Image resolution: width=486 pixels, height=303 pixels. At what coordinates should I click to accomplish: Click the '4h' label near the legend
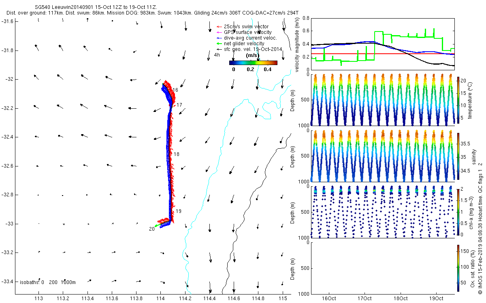point(217,55)
